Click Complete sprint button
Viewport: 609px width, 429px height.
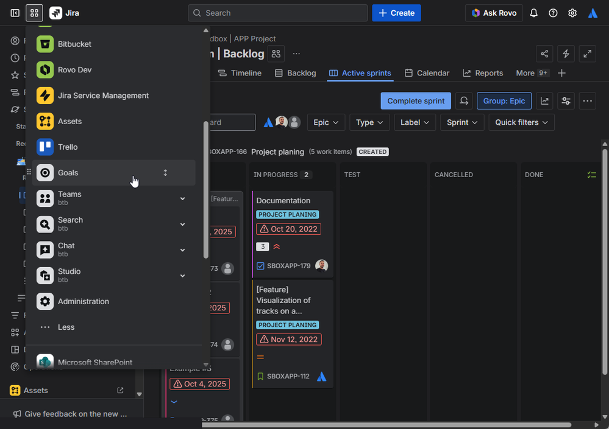click(x=416, y=101)
